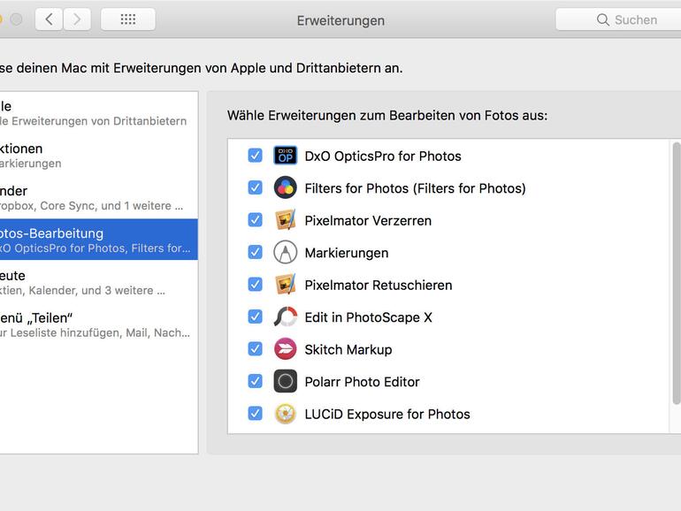This screenshot has height=511, width=681.
Task: Disable Edit in PhotoScape X checkbox
Action: coord(255,317)
